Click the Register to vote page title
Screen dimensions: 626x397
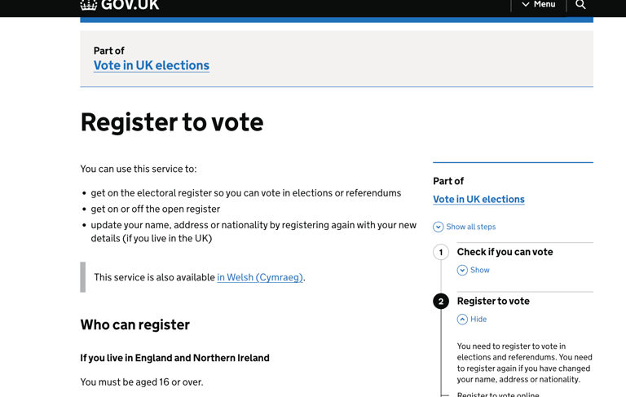[172, 122]
